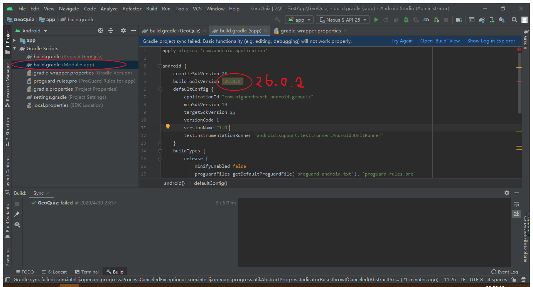The width and height of the screenshot is (533, 287).
Task: Click the Make Project hammer icon
Action: click(277, 20)
